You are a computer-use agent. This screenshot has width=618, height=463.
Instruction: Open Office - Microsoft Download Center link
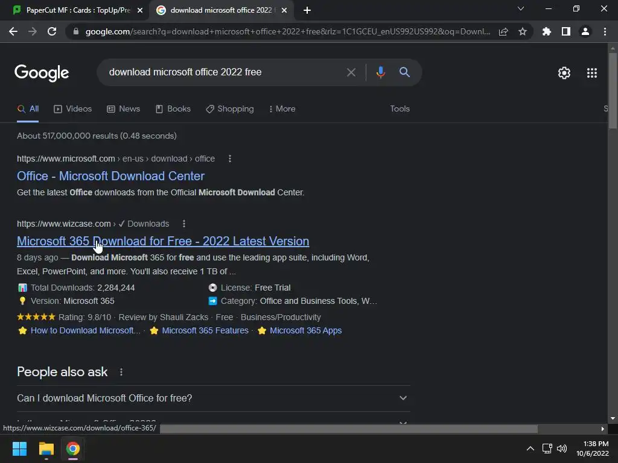coord(111,176)
